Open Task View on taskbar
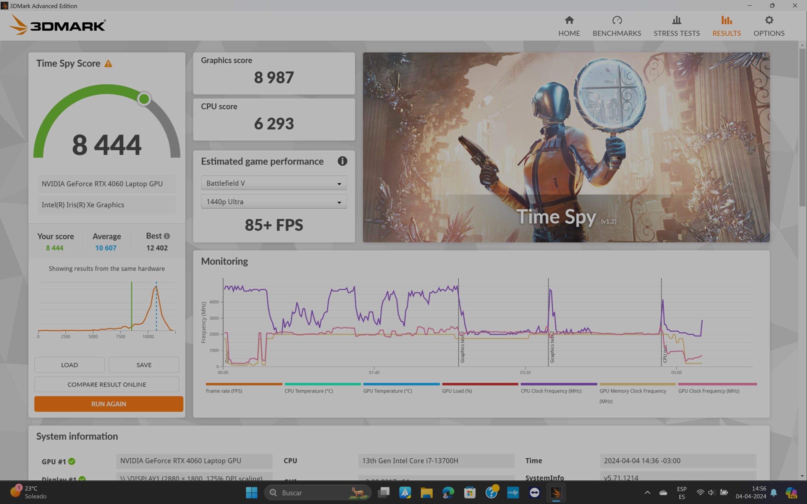This screenshot has height=504, width=807. tap(384, 492)
